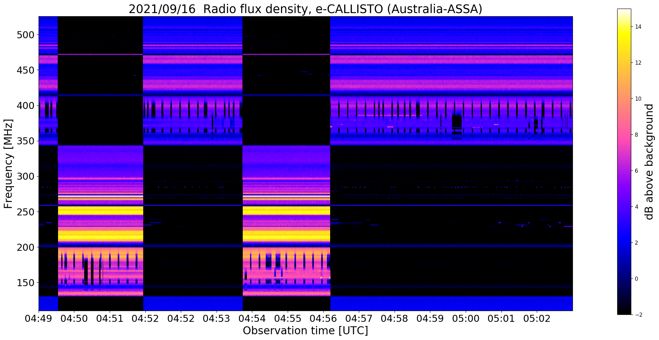Click the 05:01 time tick label
The image size is (659, 340).
tap(501, 318)
